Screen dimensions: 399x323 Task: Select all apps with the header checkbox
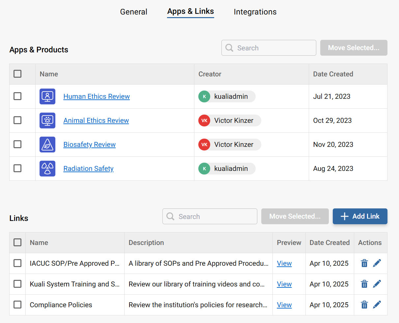(17, 74)
